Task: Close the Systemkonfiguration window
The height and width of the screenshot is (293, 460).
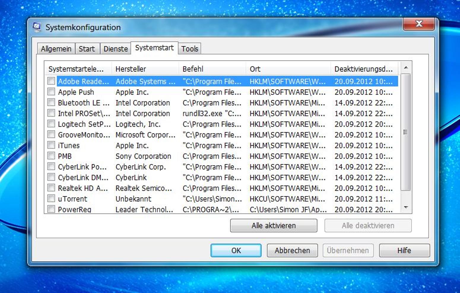Action: [419, 24]
